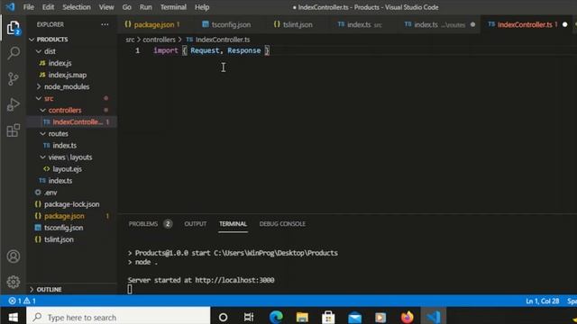Viewport: 577px width, 324px height.
Task: Open the Mail app from the taskbar
Action: [x=354, y=317]
